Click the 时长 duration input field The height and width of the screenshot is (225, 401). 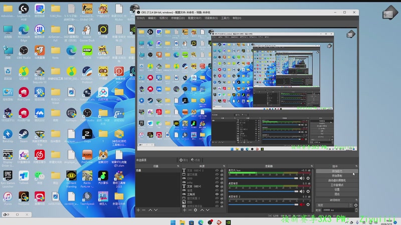(338, 210)
